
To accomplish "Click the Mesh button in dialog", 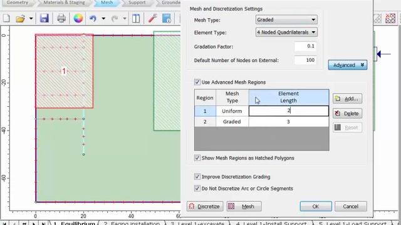I will point(244,206).
